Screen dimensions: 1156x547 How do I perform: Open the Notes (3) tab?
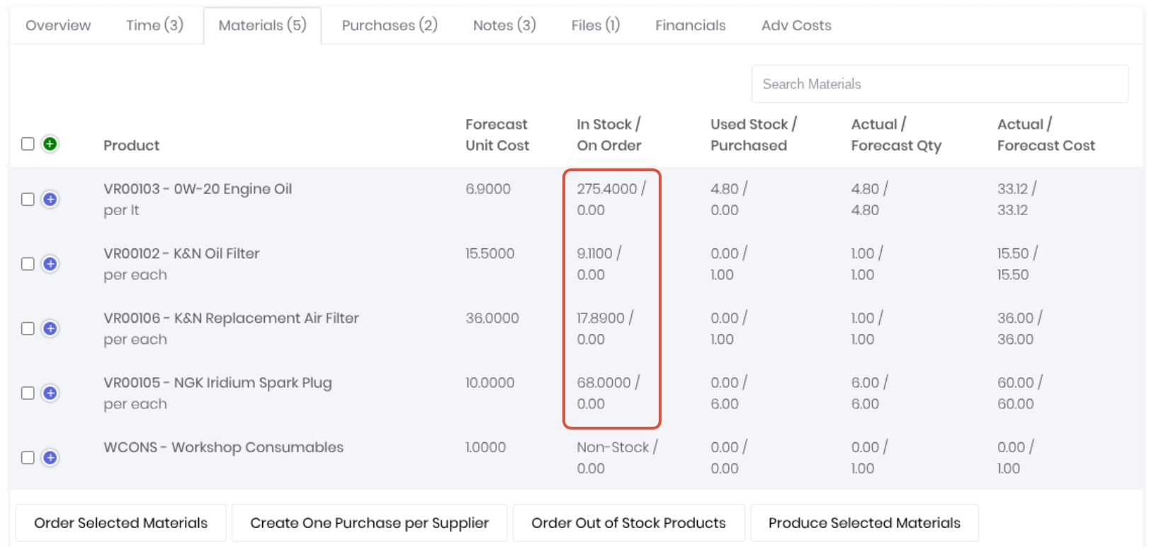click(x=504, y=25)
